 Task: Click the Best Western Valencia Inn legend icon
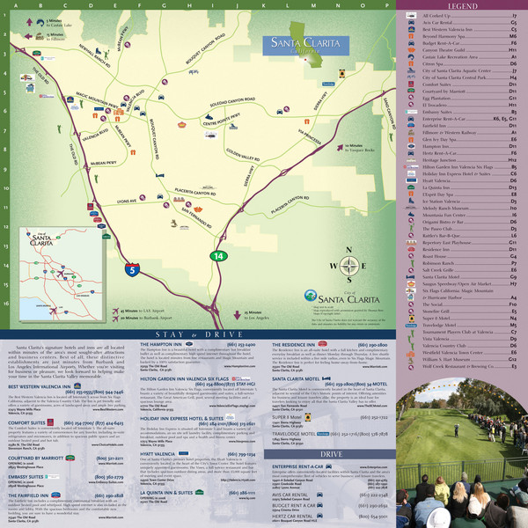[x=411, y=29]
